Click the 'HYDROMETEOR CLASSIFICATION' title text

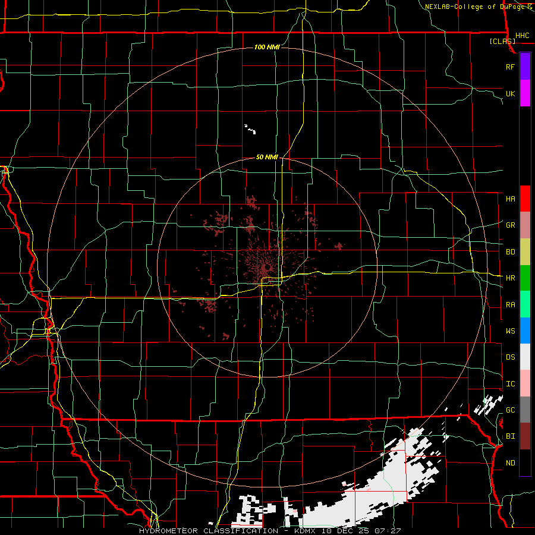209,531
